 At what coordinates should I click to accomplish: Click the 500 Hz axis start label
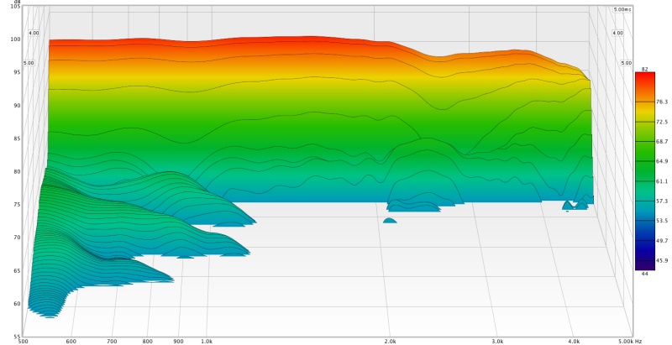(x=24, y=342)
